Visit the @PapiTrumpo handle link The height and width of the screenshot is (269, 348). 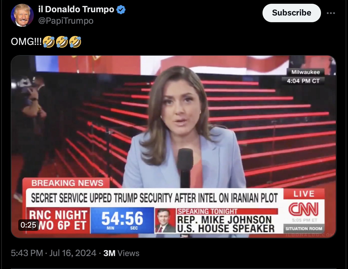click(x=66, y=21)
